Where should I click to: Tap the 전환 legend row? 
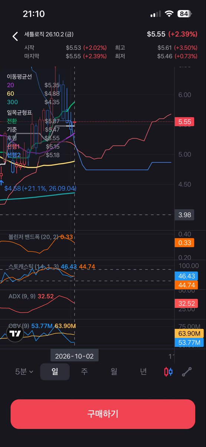33,121
